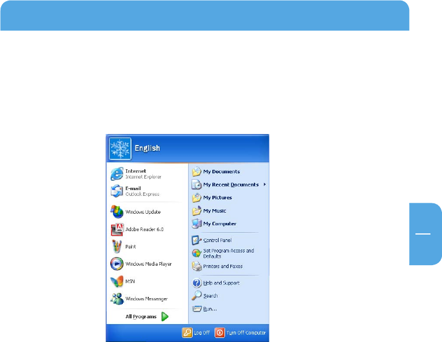The height and width of the screenshot is (342, 442).
Task: Open Internet Explorer icon in Start menu
Action: point(117,174)
